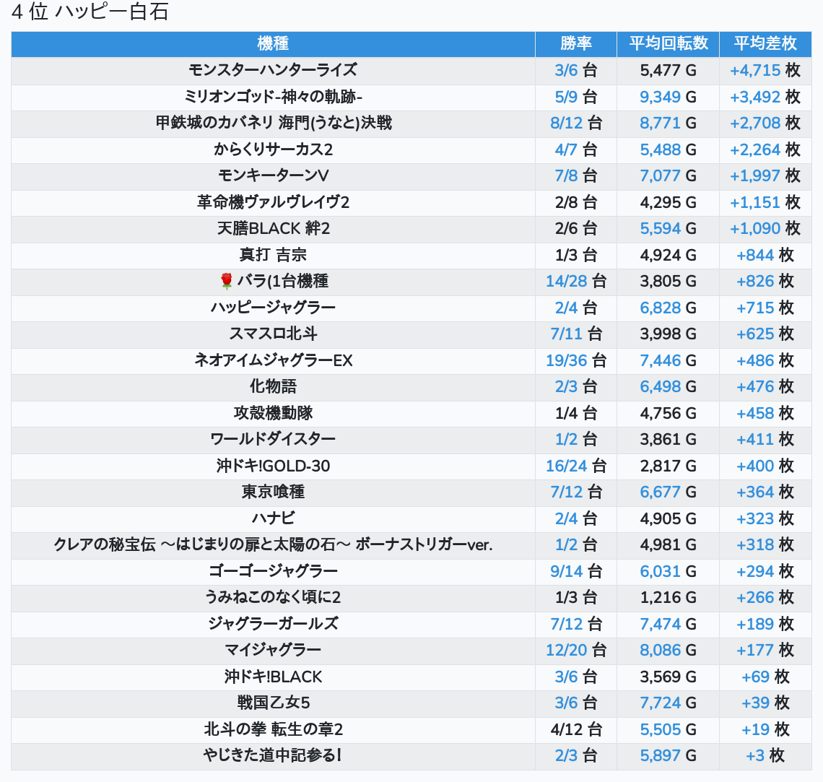Click the ハナビ machine name
The width and height of the screenshot is (823, 782).
[273, 518]
